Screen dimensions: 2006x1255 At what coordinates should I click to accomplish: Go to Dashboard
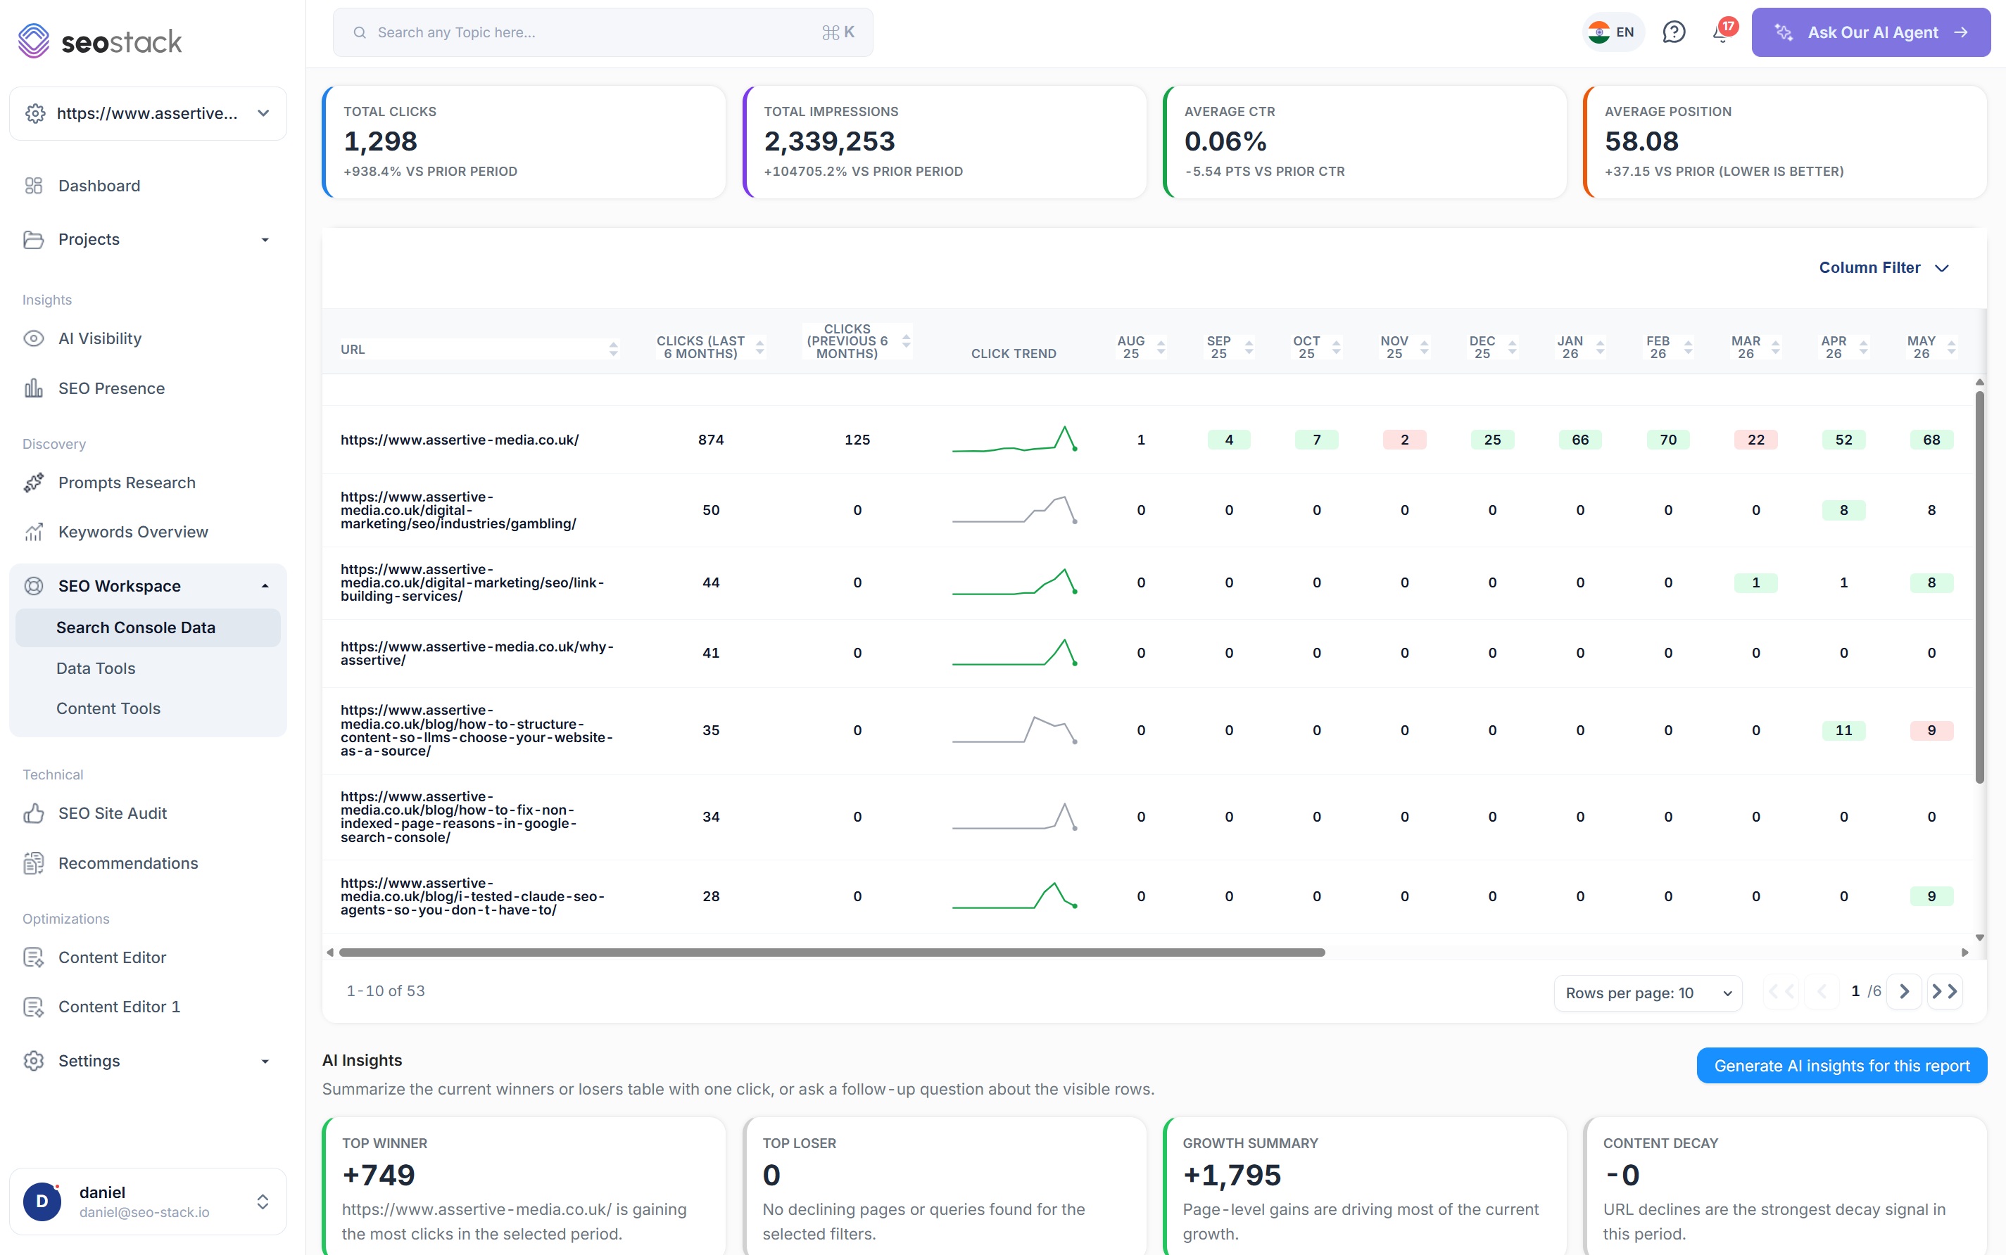(x=99, y=186)
